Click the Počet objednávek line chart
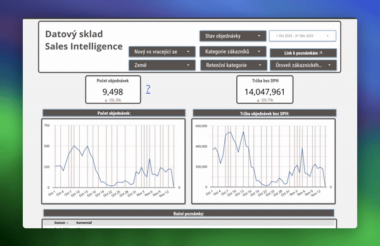Image resolution: width=380 pixels, height=246 pixels. (x=113, y=161)
